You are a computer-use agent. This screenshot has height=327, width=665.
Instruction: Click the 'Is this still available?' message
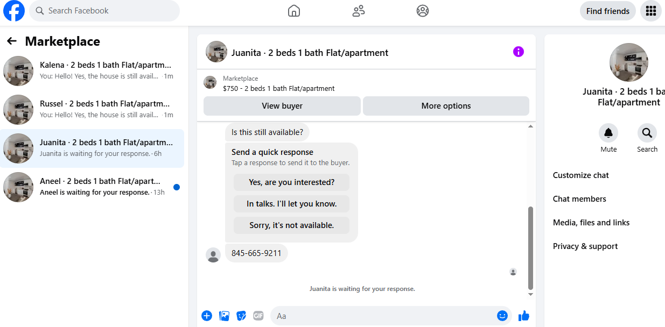(267, 132)
